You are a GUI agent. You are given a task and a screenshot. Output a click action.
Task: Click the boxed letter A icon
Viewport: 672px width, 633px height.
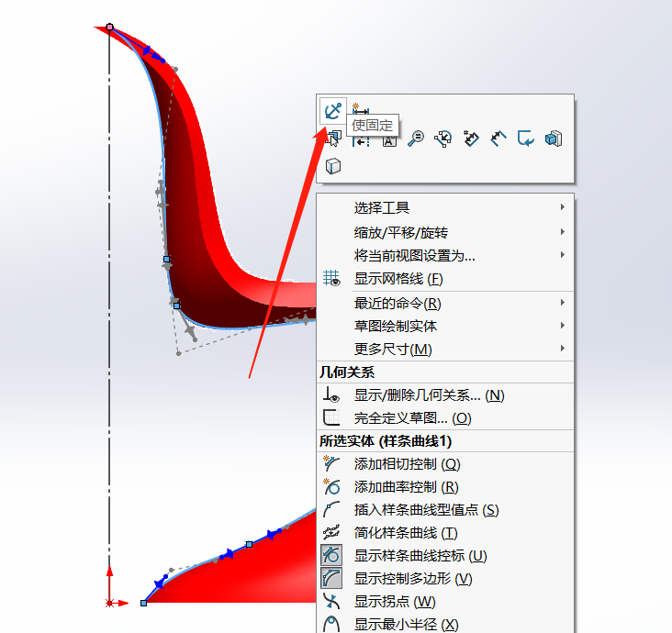pos(389,140)
